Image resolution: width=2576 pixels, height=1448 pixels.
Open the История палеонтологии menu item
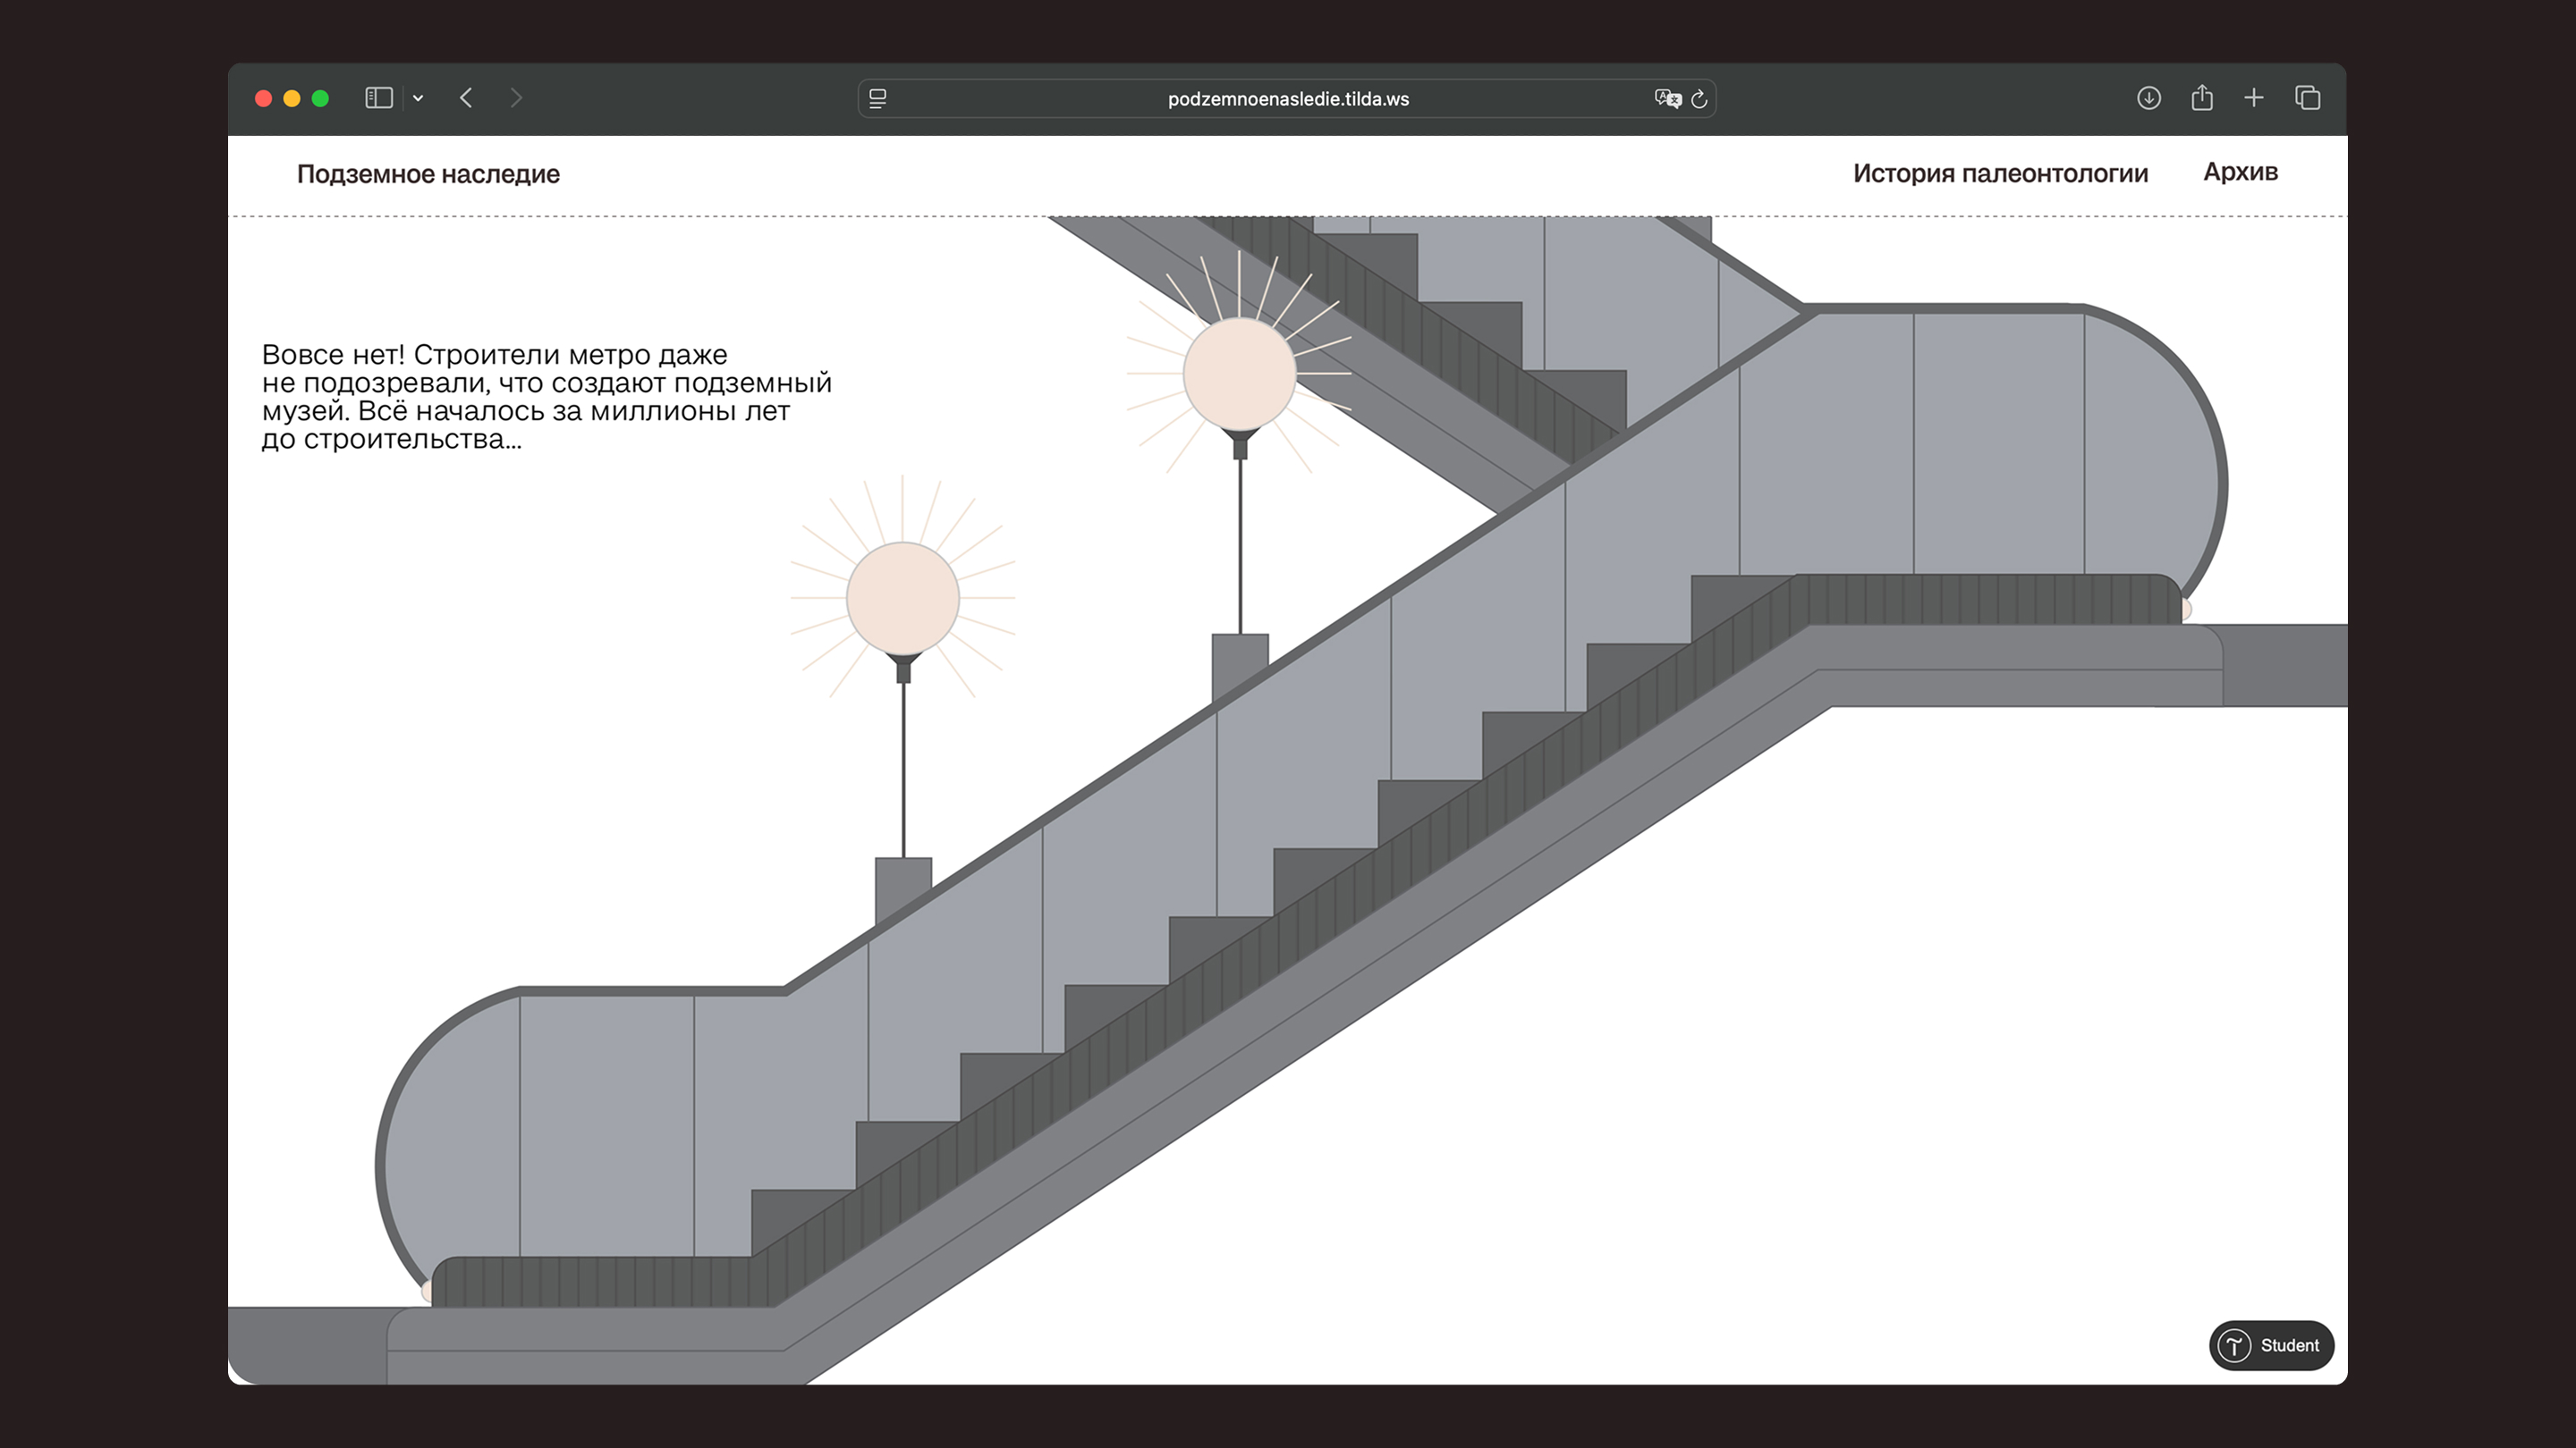click(x=2000, y=173)
